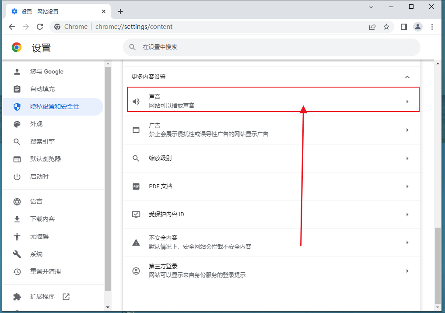Click main content scrollbar up arrow
This screenshot has height=313, width=445.
pos(438,63)
